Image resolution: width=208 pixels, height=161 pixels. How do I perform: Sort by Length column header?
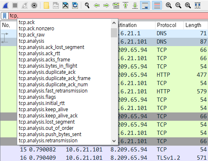coord(196,25)
